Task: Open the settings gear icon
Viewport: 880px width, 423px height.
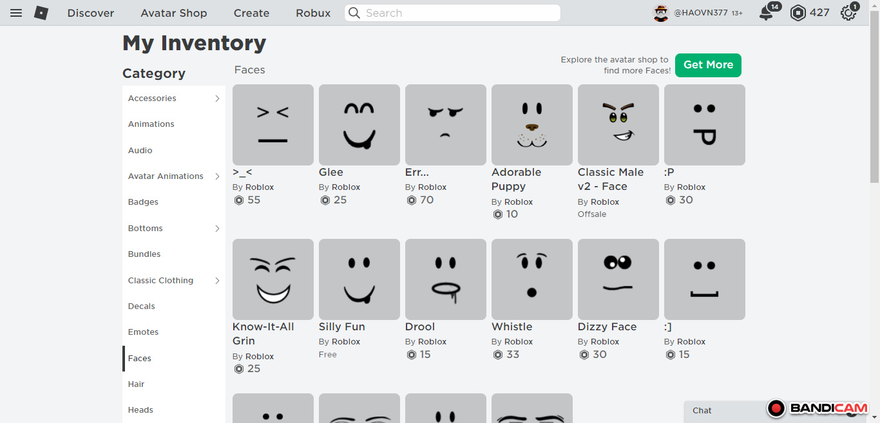Action: pyautogui.click(x=848, y=13)
